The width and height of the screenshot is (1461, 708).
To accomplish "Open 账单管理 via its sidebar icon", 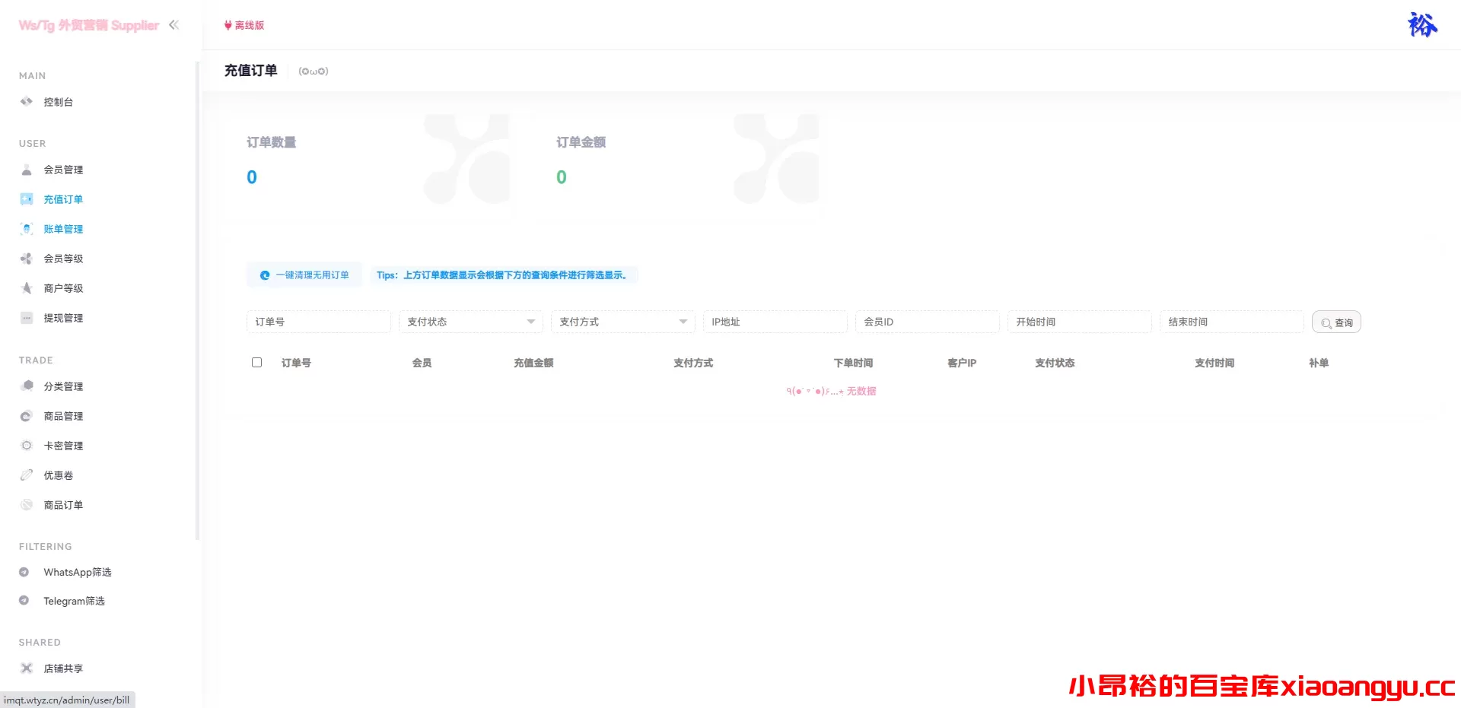I will (26, 228).
